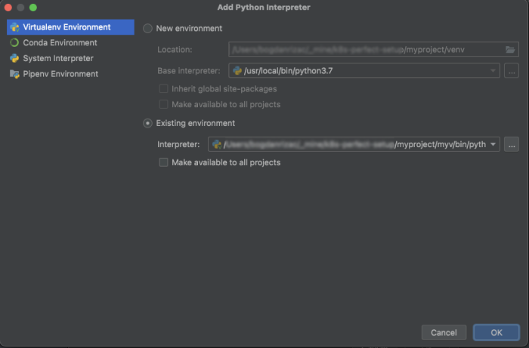
Task: Click the Interpreter label
Action: [x=178, y=144]
